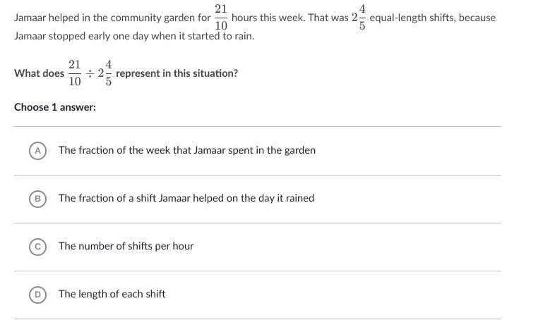
Task: Click 'represent in this situation?' text
Action: (177, 73)
